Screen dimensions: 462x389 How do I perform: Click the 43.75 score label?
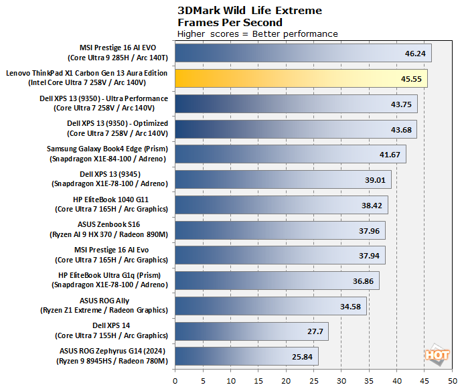pyautogui.click(x=401, y=104)
